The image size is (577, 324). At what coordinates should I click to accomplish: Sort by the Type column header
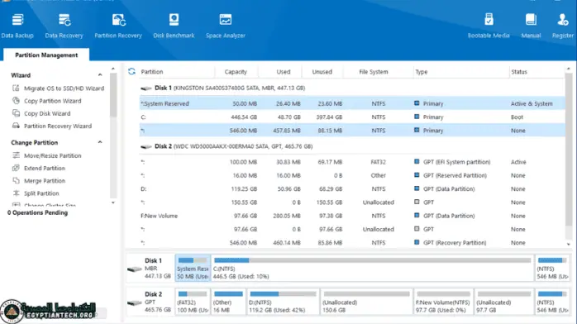[422, 72]
